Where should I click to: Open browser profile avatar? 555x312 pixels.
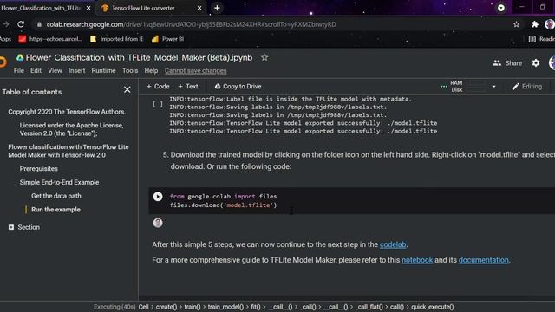(x=550, y=24)
